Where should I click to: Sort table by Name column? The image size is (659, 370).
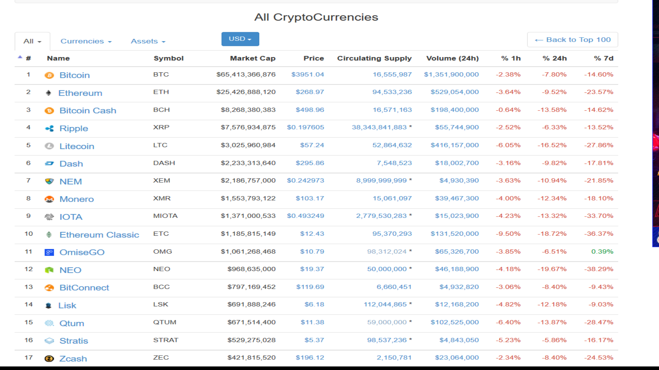click(x=58, y=59)
